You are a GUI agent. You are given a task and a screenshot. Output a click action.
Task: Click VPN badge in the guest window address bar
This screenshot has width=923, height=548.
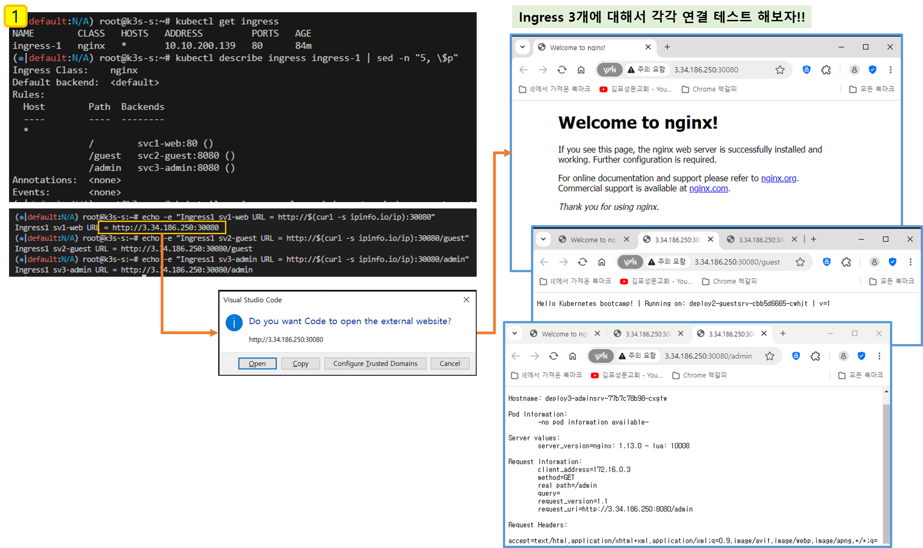click(x=630, y=262)
